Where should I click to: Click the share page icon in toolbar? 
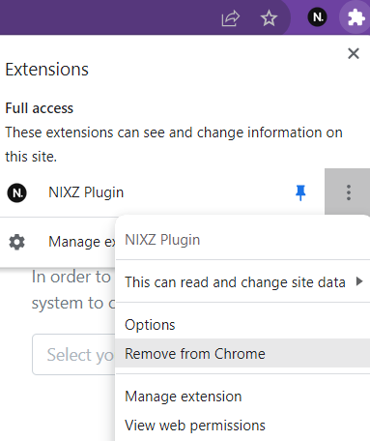(231, 17)
